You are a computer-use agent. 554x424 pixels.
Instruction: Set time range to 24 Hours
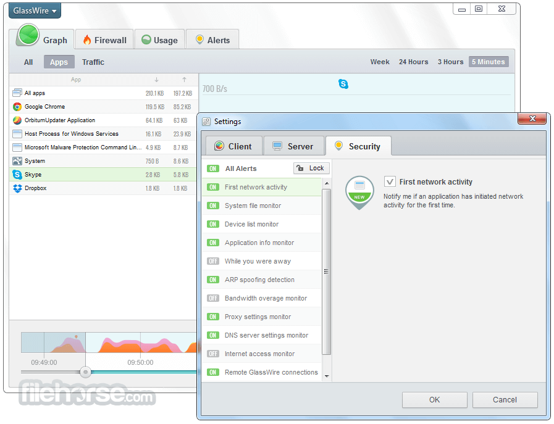point(413,62)
